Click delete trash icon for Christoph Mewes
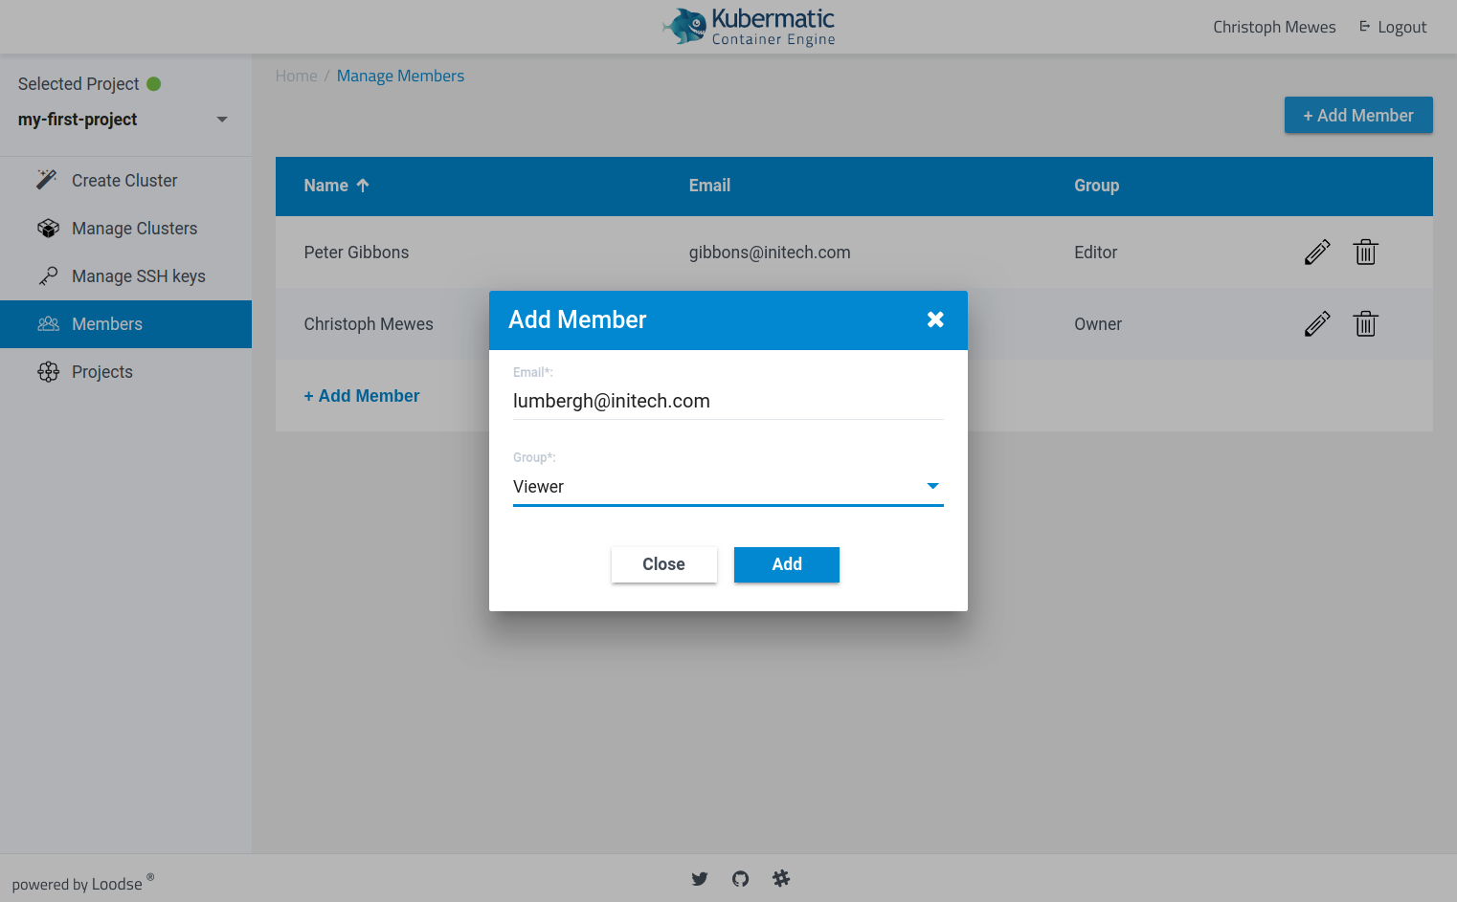The width and height of the screenshot is (1457, 902). coord(1365,324)
